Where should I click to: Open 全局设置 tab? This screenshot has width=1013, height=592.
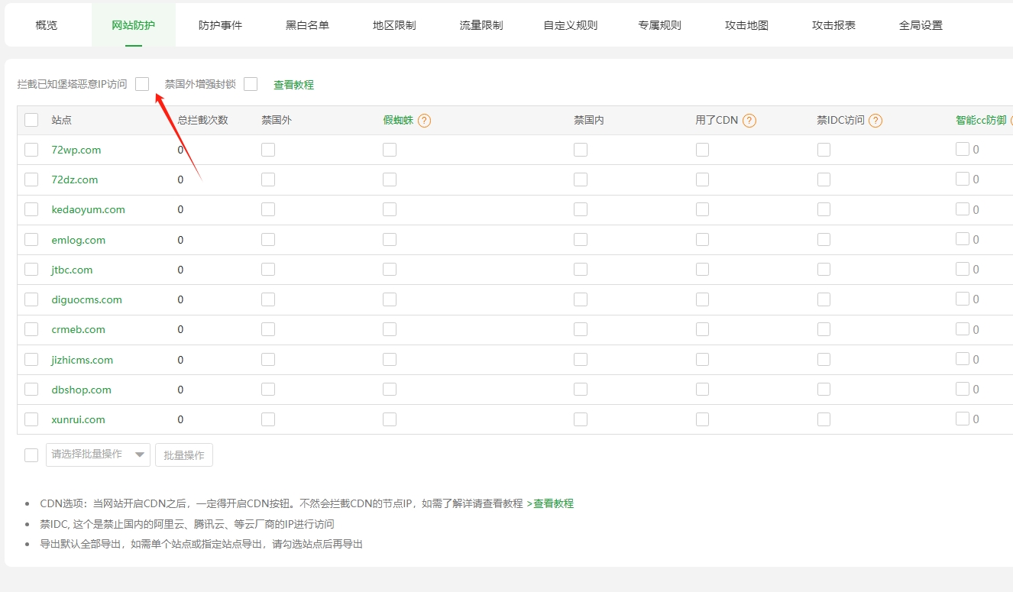point(921,25)
